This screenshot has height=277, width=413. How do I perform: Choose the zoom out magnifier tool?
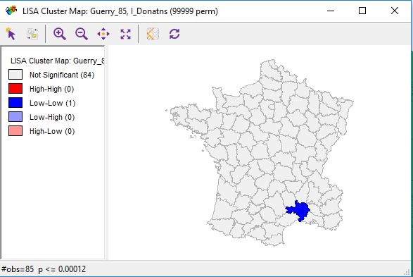[x=82, y=34]
